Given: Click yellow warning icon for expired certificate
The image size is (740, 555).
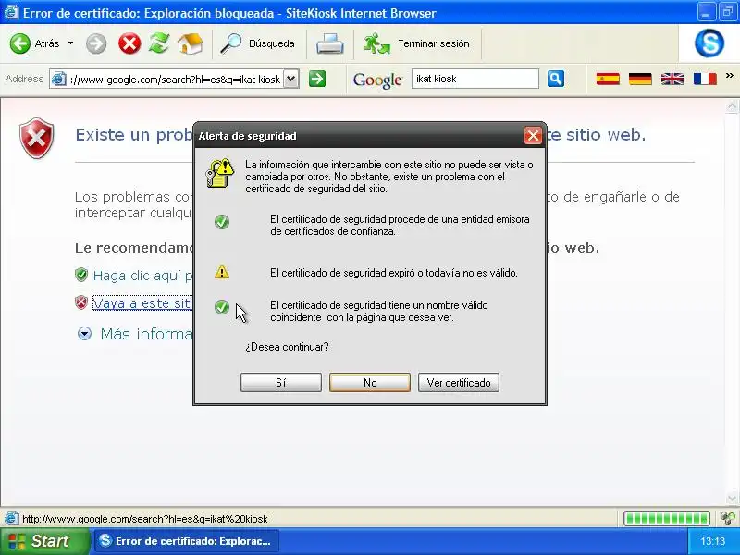Looking at the screenshot, I should click(x=222, y=272).
